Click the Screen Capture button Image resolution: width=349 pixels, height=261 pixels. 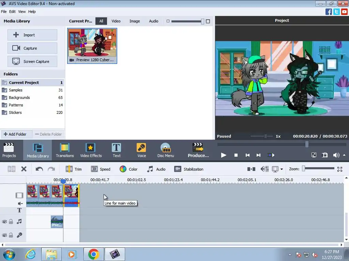coord(32,62)
